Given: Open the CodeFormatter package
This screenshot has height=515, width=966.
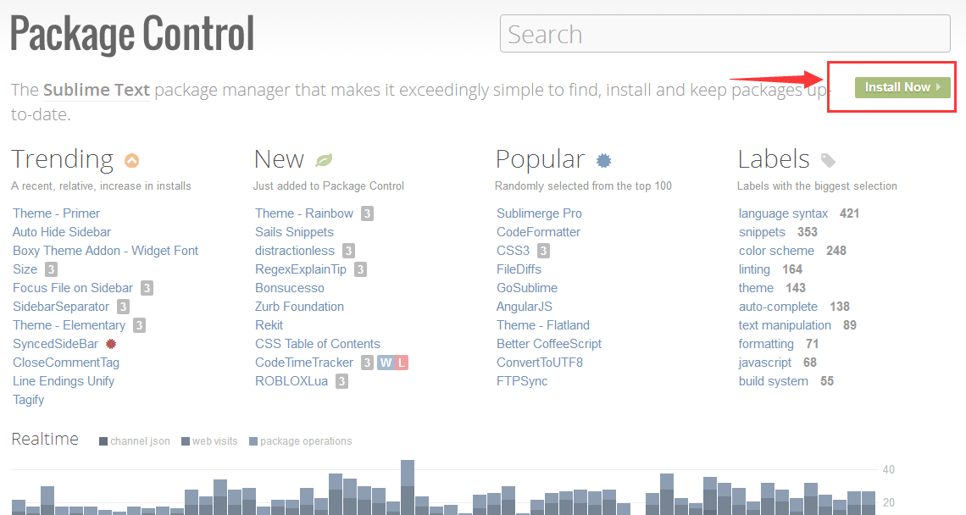Looking at the screenshot, I should [x=538, y=231].
